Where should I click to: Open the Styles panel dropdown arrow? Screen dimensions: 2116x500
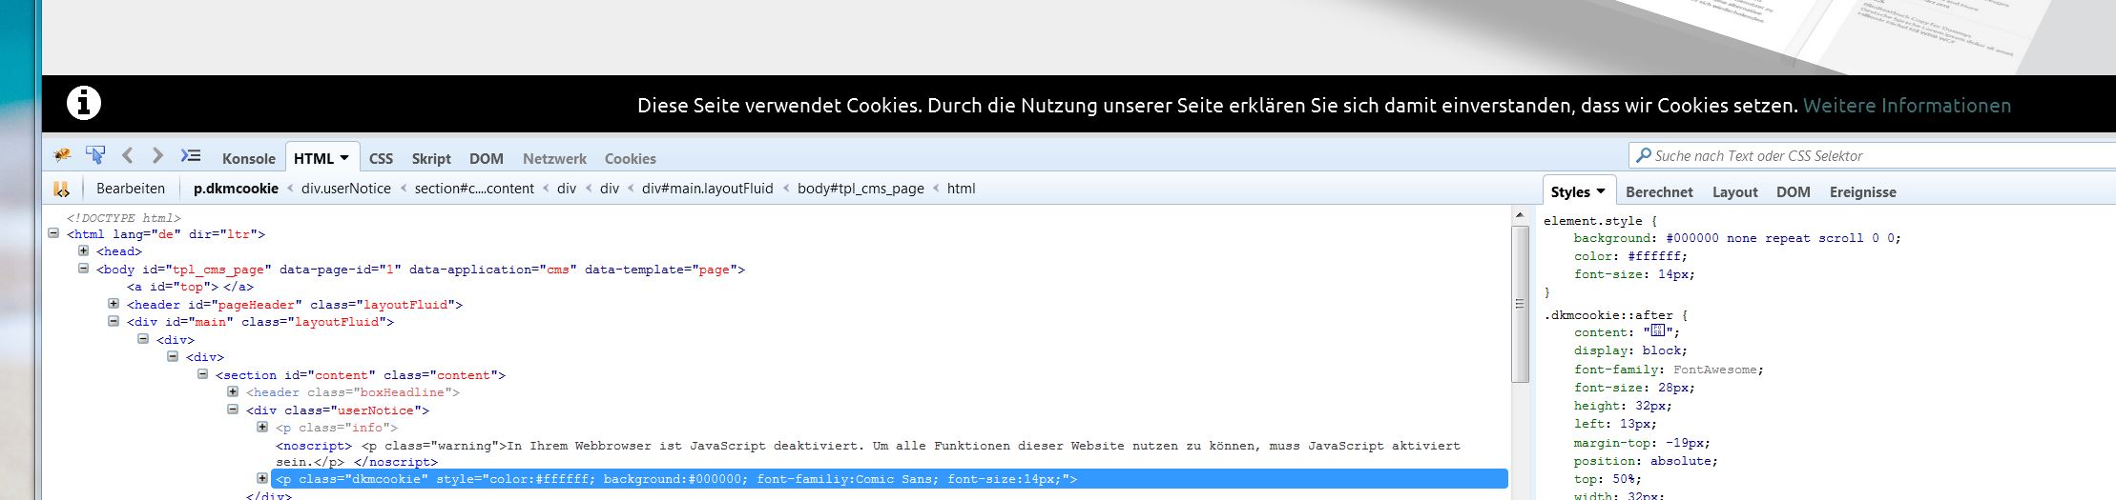click(x=1601, y=191)
